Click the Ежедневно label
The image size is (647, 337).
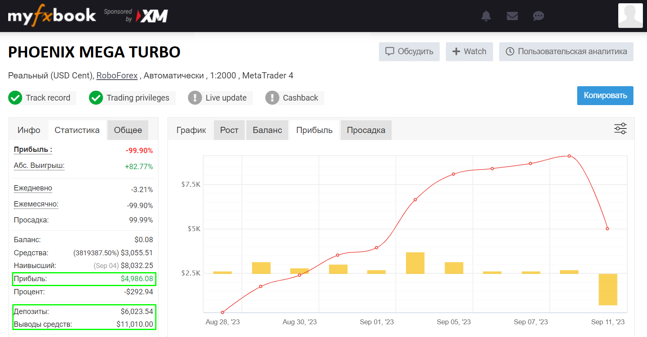click(x=33, y=188)
